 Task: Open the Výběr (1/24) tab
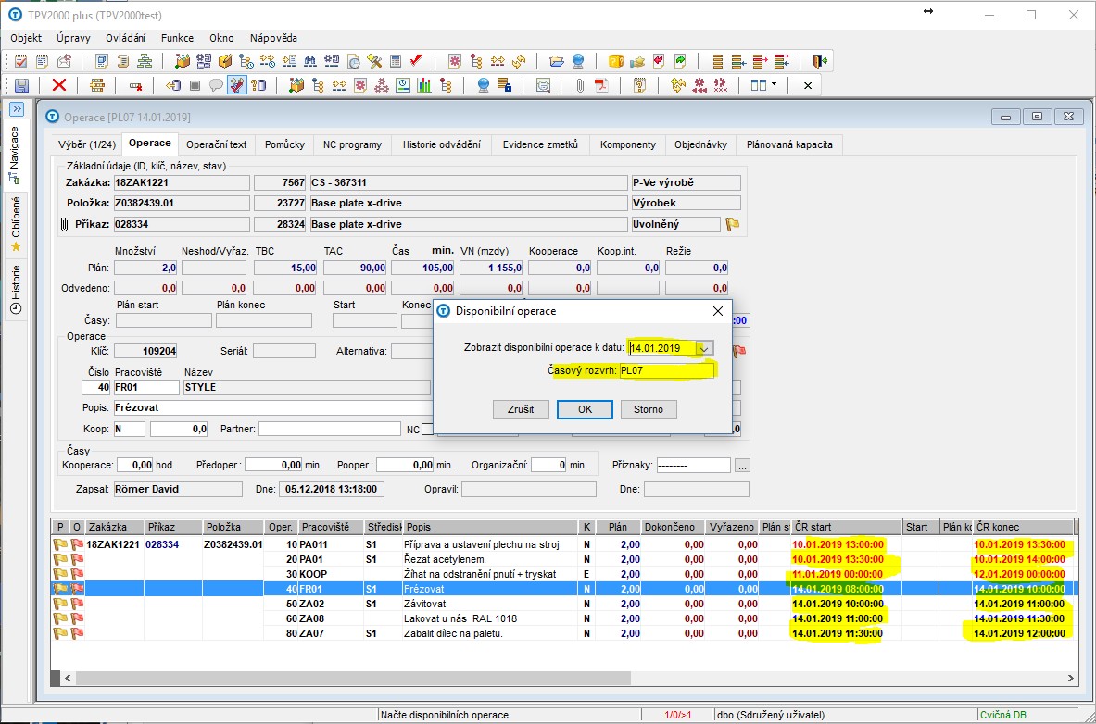tap(87, 144)
